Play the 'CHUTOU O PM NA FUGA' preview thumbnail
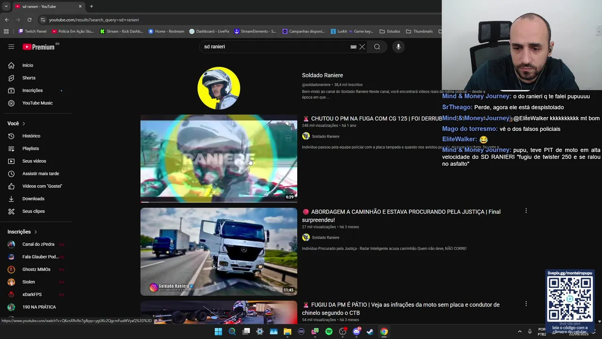Viewport: 602px width, 339px height. pos(219,159)
